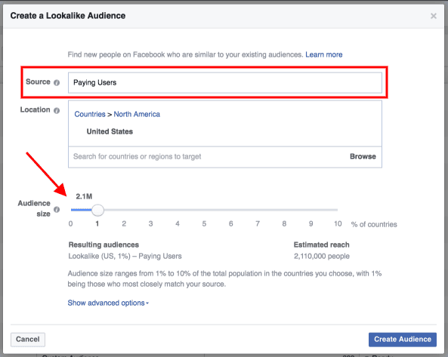
Task: Click slider tick label 3
Action: pyautogui.click(x=150, y=223)
